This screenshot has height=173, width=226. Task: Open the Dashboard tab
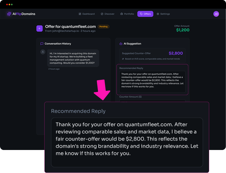point(86,14)
